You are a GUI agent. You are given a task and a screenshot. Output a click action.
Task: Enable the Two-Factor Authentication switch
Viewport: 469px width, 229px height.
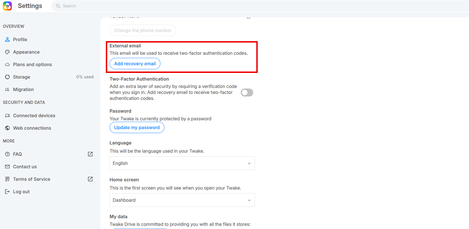click(x=247, y=93)
